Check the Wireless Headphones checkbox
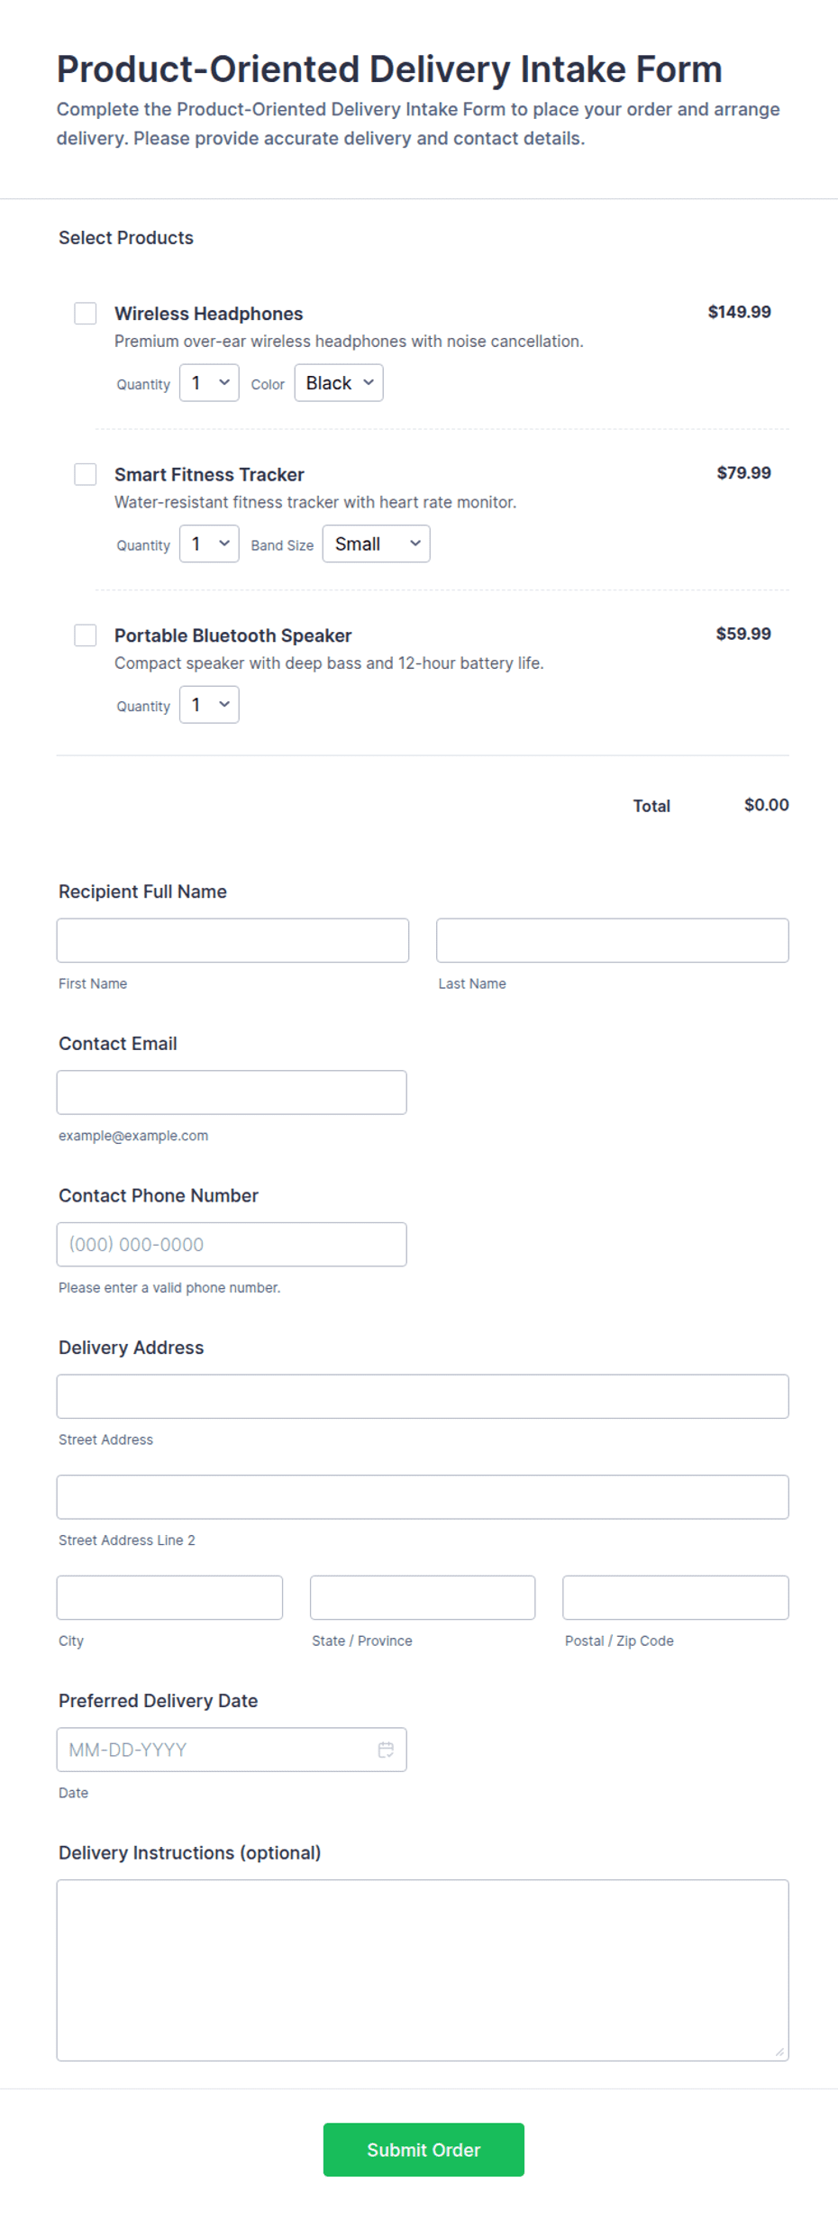 click(86, 313)
